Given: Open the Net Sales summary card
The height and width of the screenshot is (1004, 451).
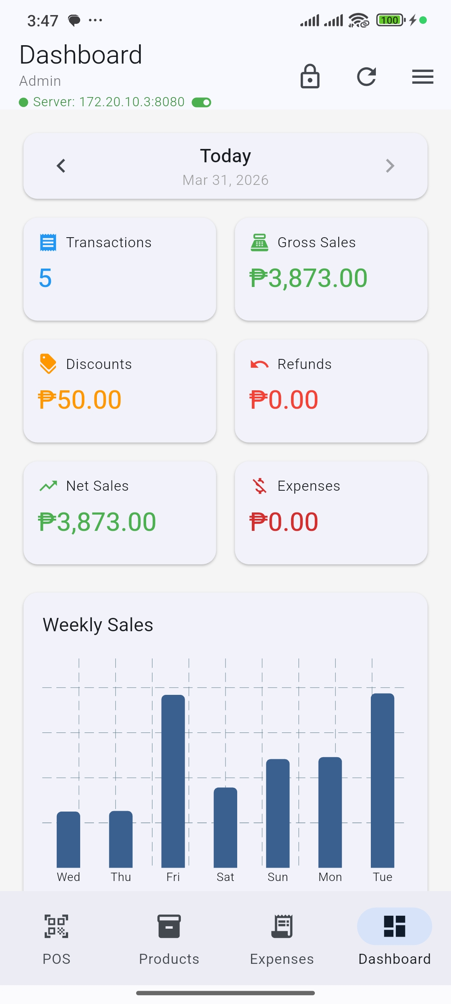Looking at the screenshot, I should pos(120,513).
